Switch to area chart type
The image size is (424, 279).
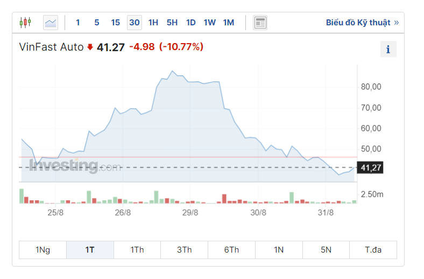(x=51, y=23)
